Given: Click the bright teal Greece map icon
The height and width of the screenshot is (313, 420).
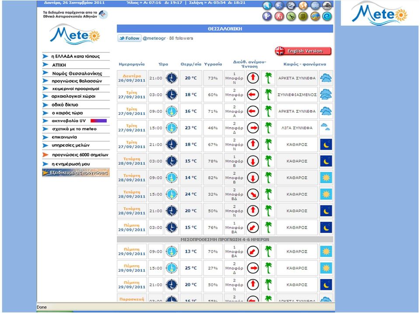Looking at the screenshot, I should pyautogui.click(x=267, y=6).
